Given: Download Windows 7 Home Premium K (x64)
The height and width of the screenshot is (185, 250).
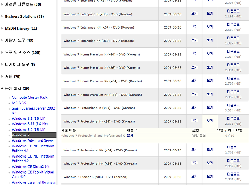Looking at the screenshot, I should click(x=233, y=51).
